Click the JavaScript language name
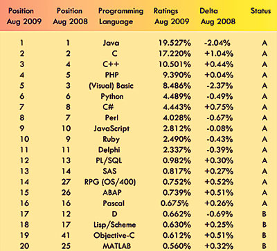 pos(111,129)
